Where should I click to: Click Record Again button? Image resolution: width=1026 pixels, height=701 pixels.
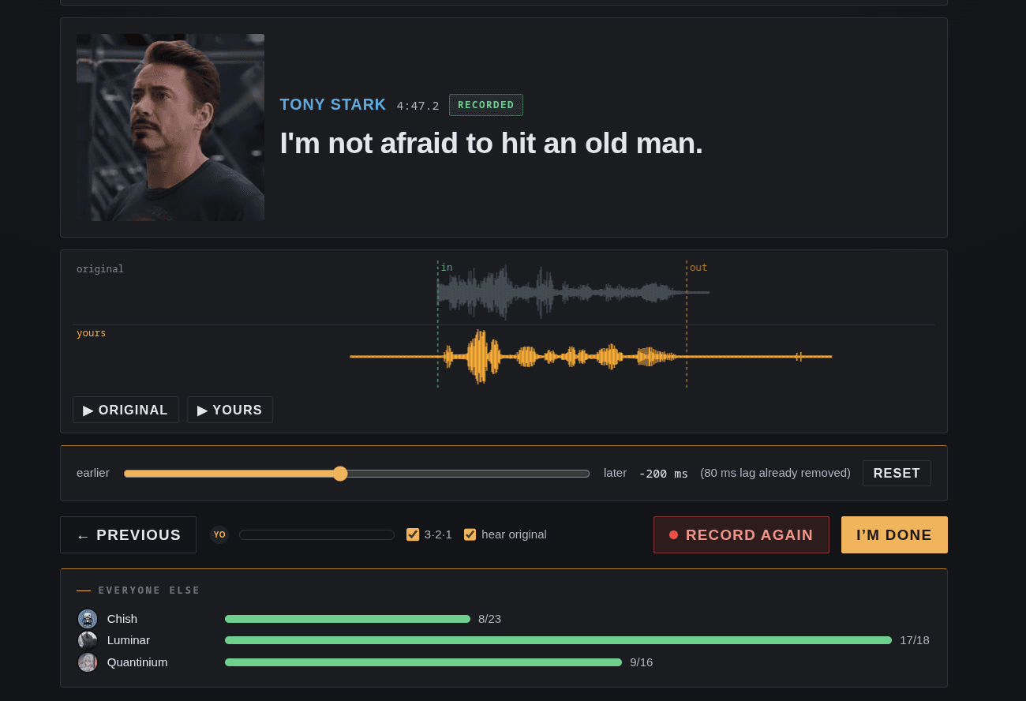click(x=741, y=535)
